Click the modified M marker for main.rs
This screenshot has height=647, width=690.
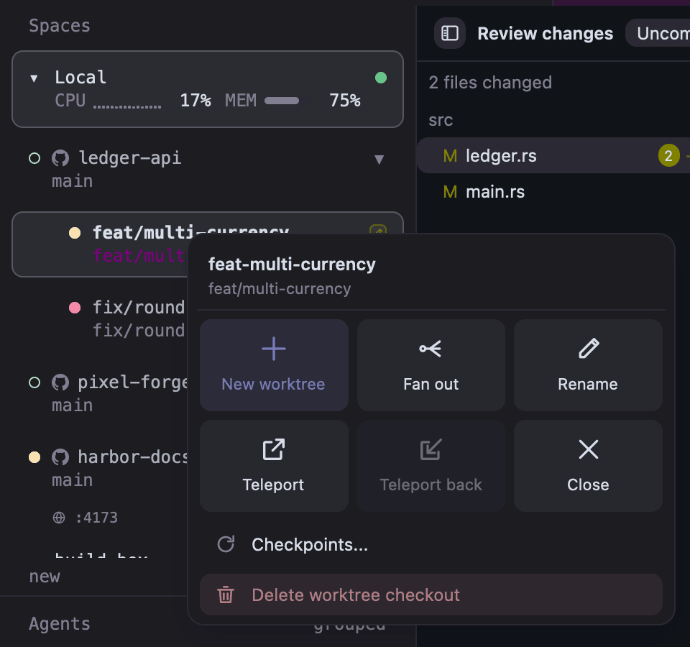450,192
